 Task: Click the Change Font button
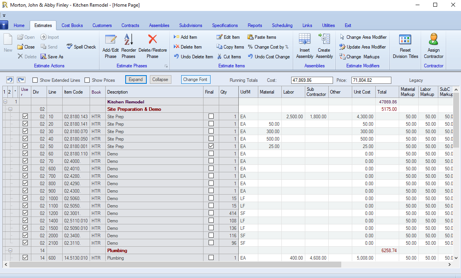click(x=196, y=79)
